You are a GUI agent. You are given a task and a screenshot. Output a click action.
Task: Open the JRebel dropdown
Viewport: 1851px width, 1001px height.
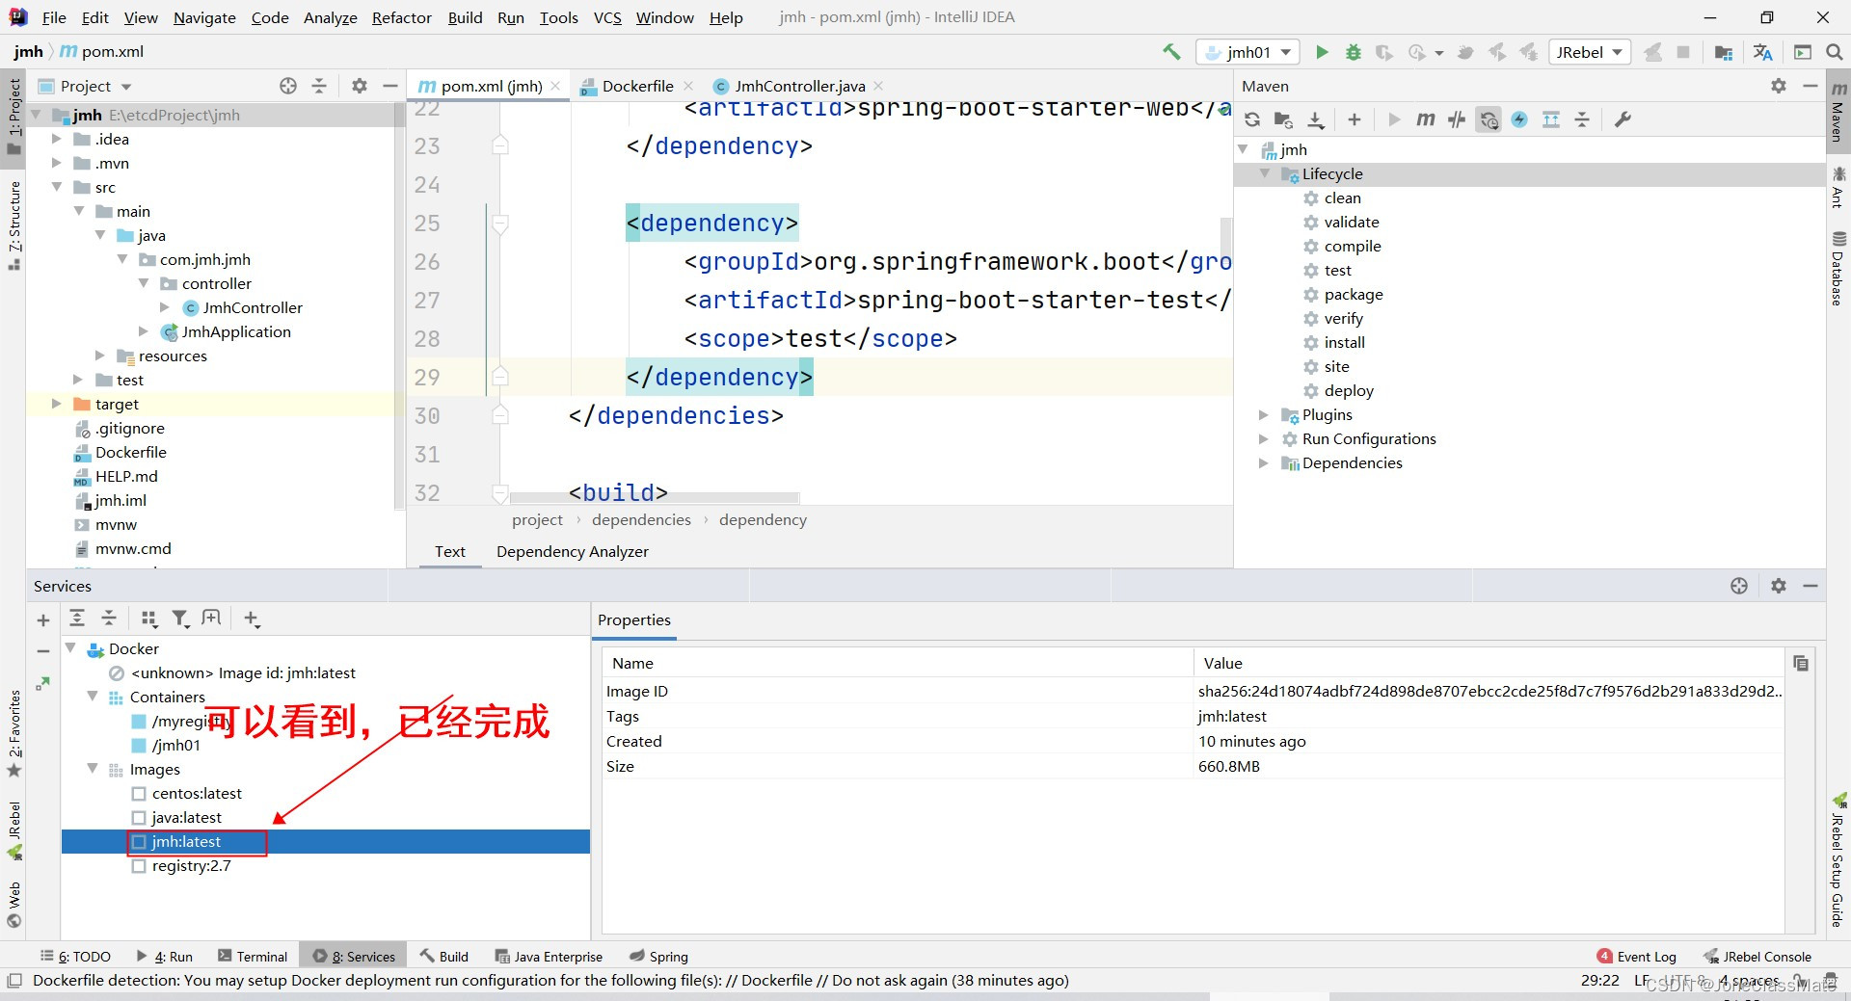point(1590,52)
